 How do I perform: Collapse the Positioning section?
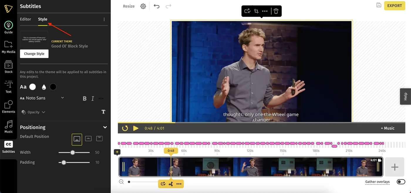coord(105,127)
